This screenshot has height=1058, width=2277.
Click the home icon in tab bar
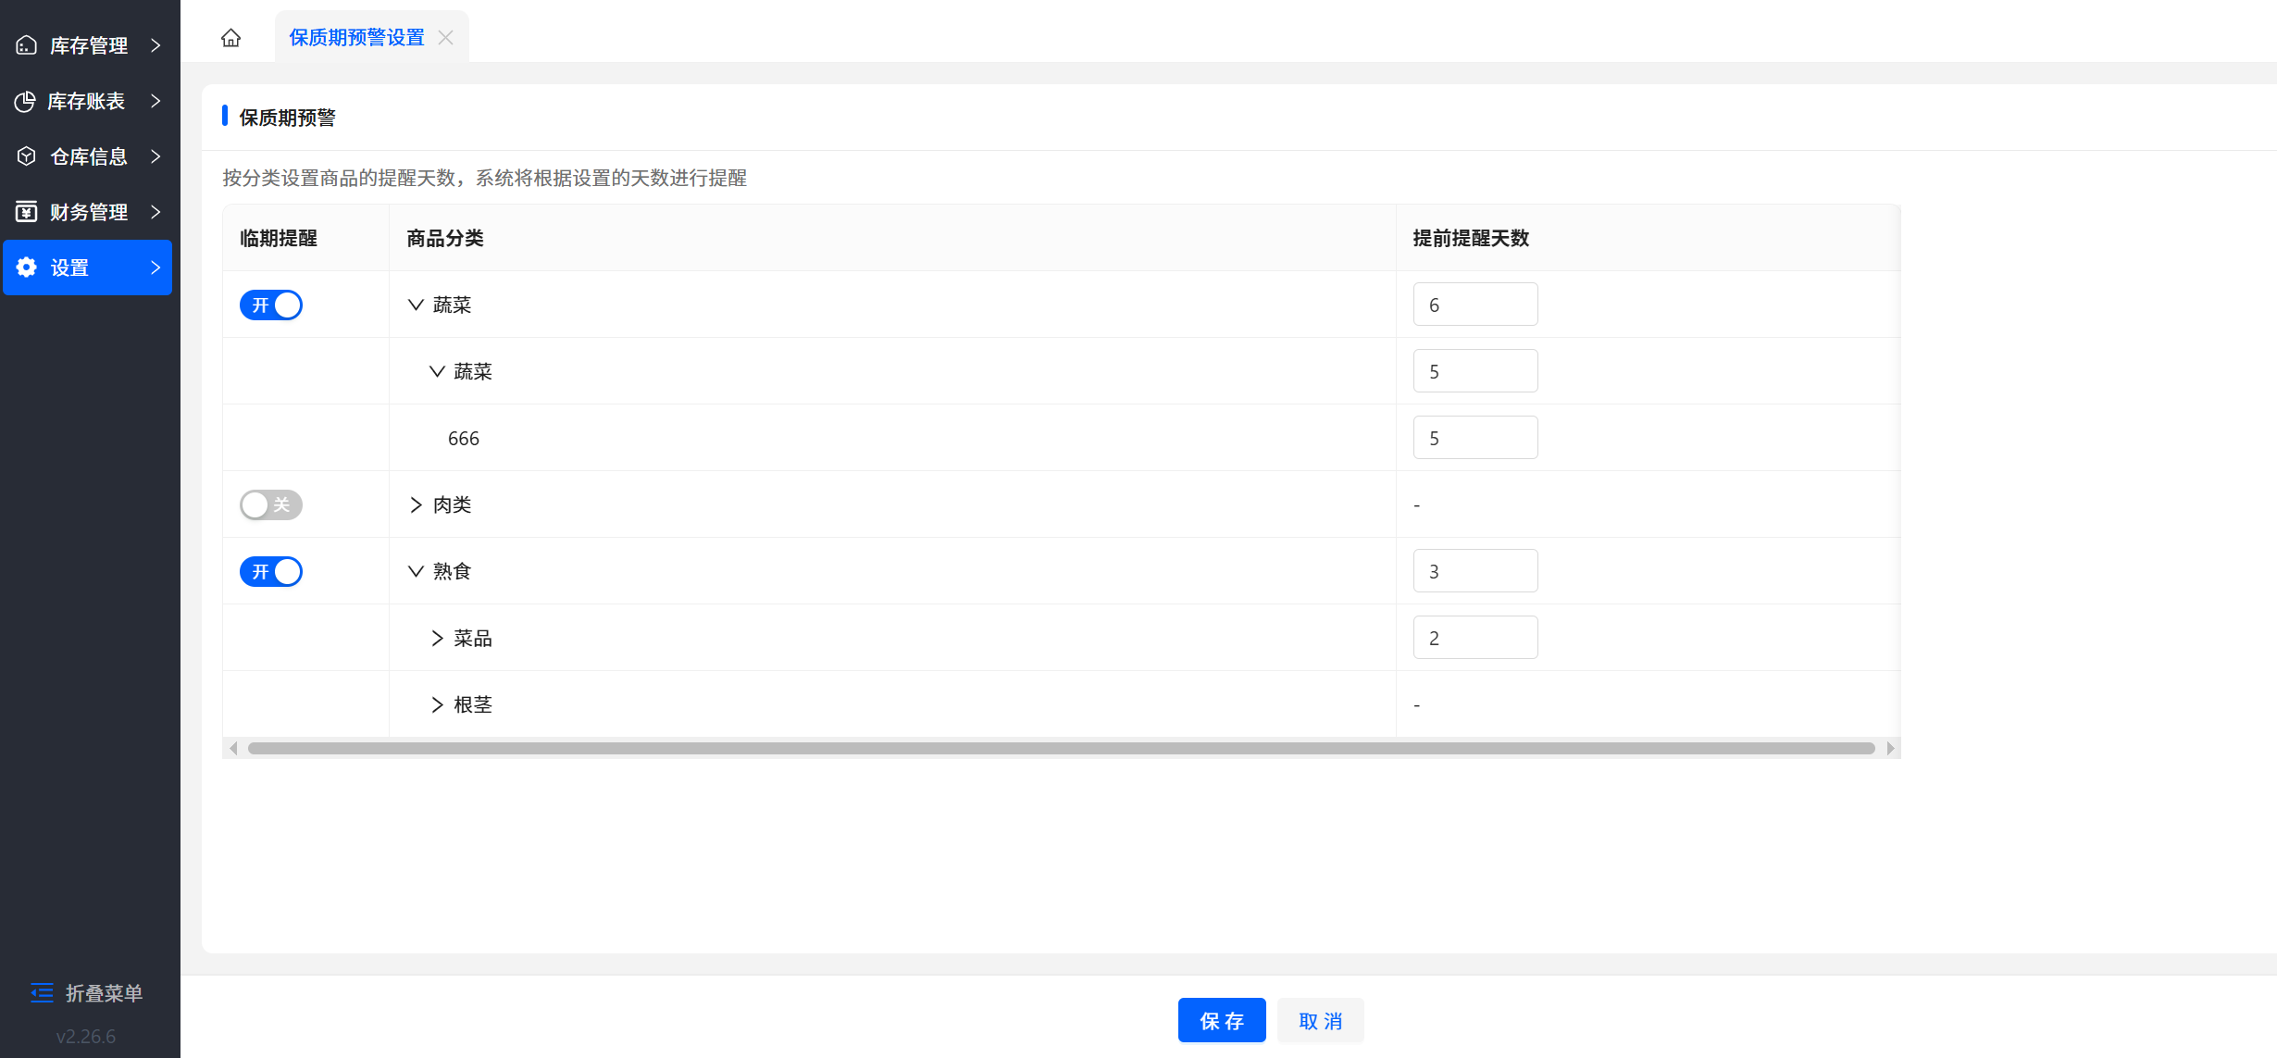[230, 38]
